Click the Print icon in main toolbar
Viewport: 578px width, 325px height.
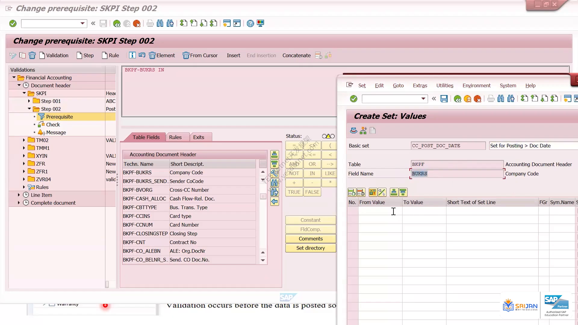pos(150,23)
